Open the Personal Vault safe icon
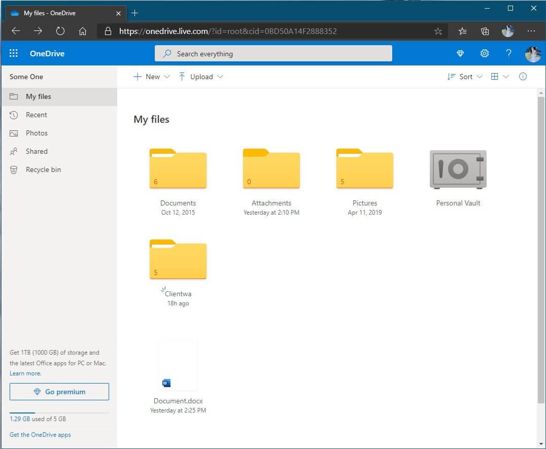This screenshot has width=546, height=449. [x=458, y=169]
